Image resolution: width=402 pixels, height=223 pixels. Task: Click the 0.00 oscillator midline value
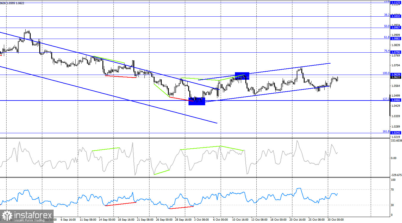pos(394,158)
